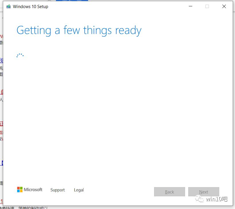
Task: Open the Legal link
Action: pyautogui.click(x=79, y=190)
